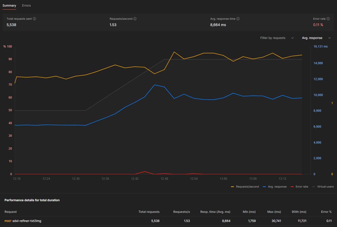
Task: Open the Avg. response metric dropdown
Action: click(x=316, y=38)
